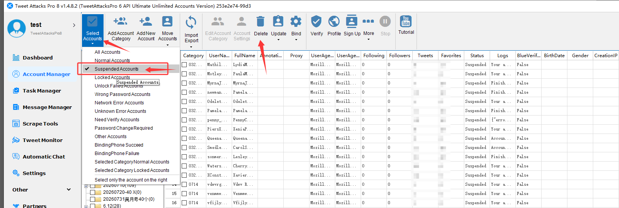
Task: Click the Profile globe icon
Action: click(x=334, y=21)
